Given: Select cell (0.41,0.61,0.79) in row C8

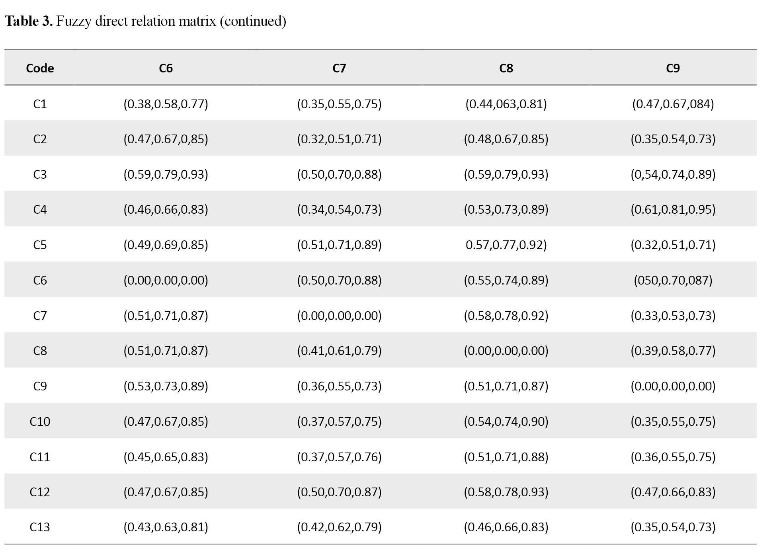Looking at the screenshot, I should 339,351.
